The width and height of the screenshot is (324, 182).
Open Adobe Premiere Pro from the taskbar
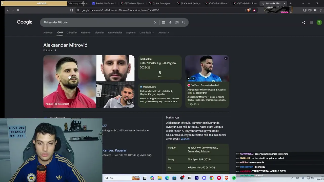[197, 178]
